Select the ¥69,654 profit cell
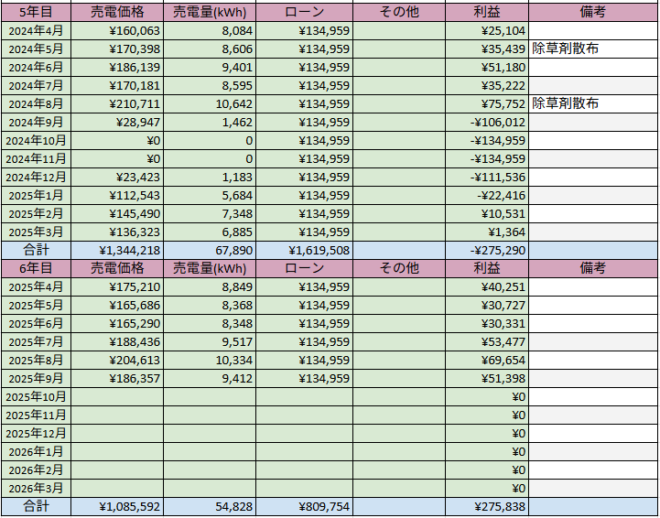This screenshot has height=518, width=660. coord(486,360)
